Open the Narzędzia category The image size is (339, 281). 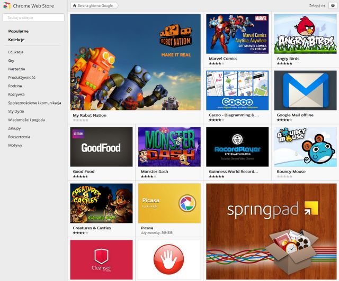[x=16, y=69]
